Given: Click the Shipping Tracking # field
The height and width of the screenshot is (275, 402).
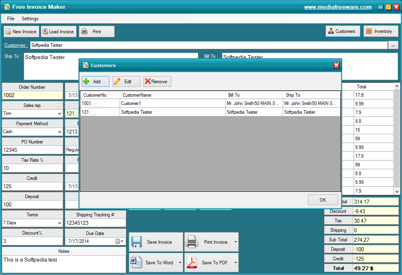Looking at the screenshot, I should (x=96, y=223).
